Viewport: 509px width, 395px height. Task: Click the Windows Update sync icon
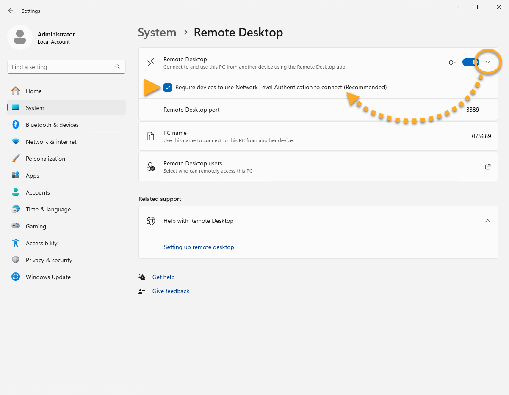coord(16,277)
